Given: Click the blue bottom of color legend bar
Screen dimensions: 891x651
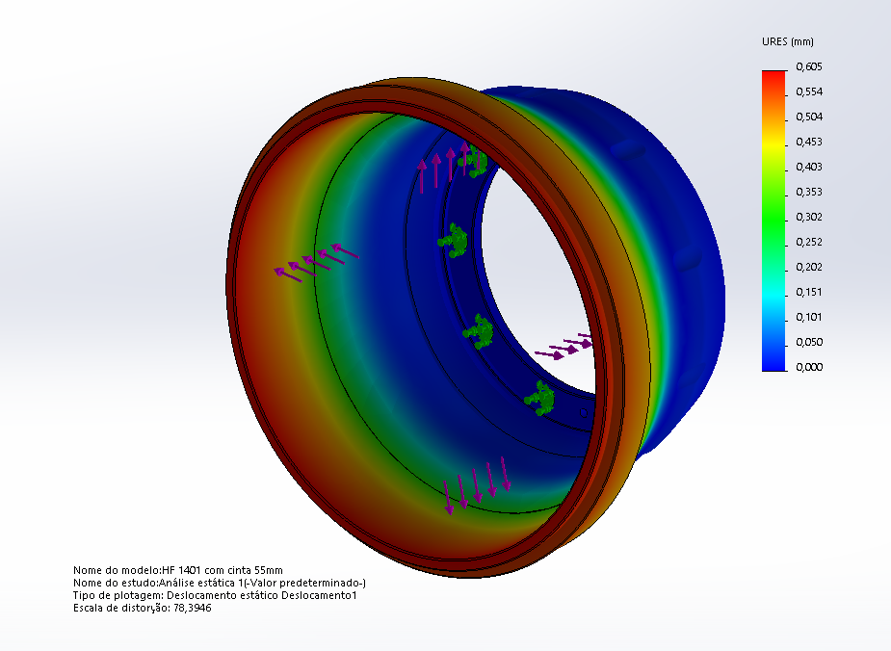Looking at the screenshot, I should pos(773,362).
